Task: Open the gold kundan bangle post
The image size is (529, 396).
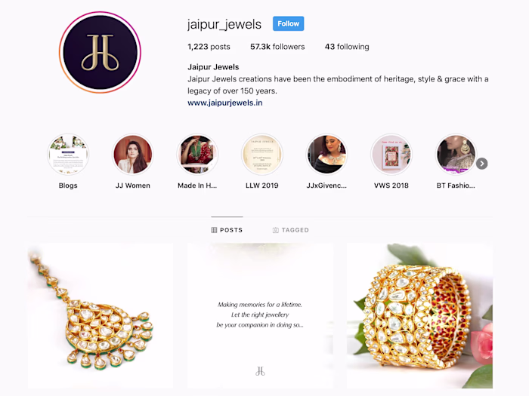Action: (x=419, y=316)
